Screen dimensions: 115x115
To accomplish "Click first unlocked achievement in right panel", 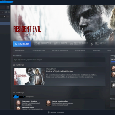I will click(113, 68).
